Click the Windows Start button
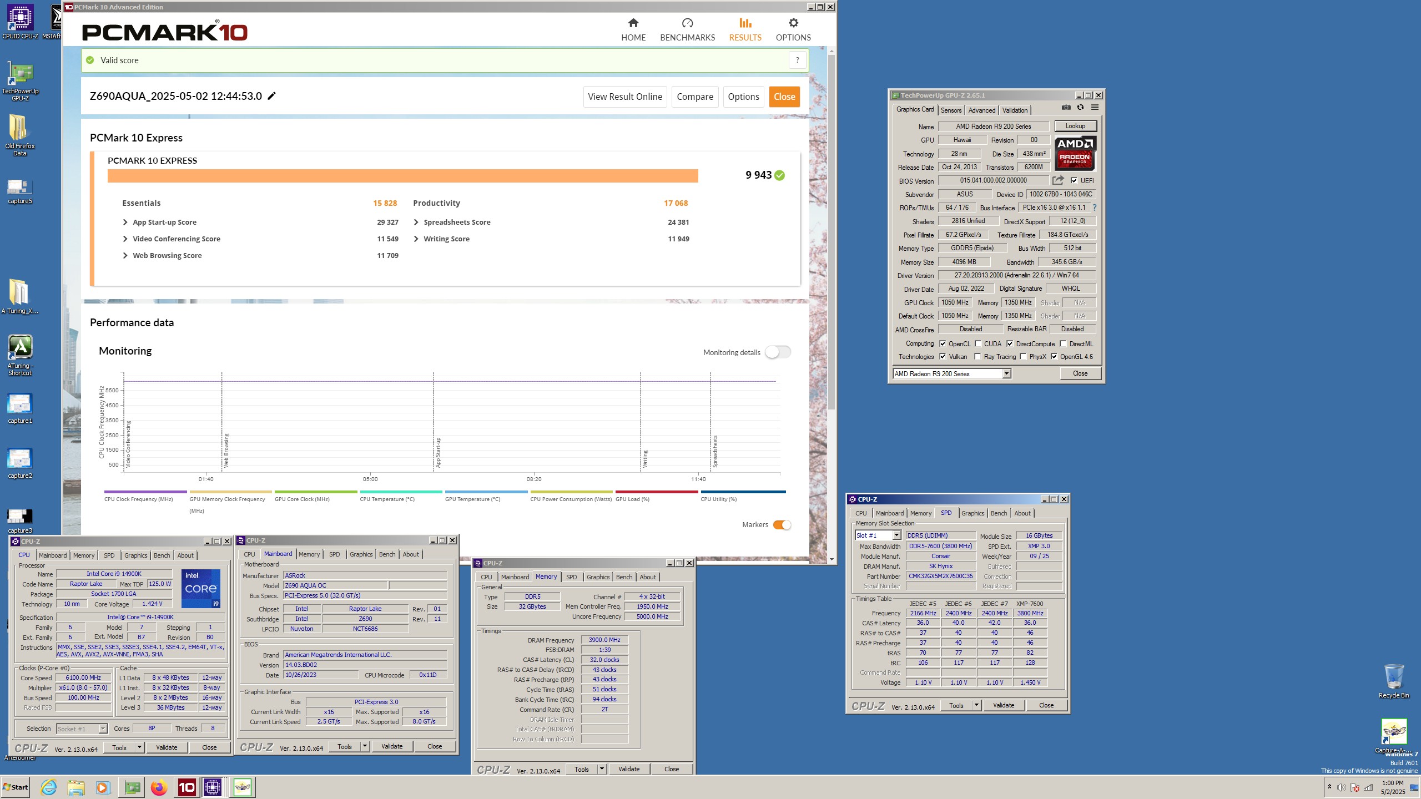This screenshot has height=799, width=1421. point(16,787)
